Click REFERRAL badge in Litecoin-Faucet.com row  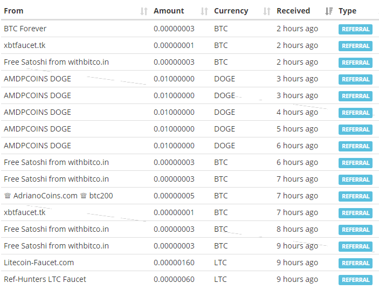355,263
